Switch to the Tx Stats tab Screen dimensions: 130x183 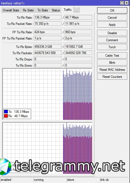[43, 10]
